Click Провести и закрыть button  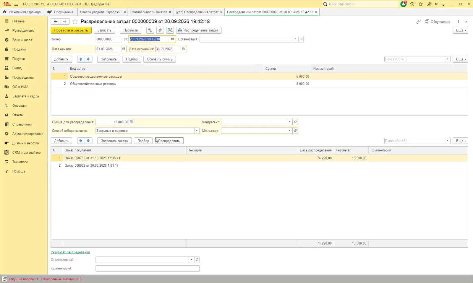[x=71, y=30]
